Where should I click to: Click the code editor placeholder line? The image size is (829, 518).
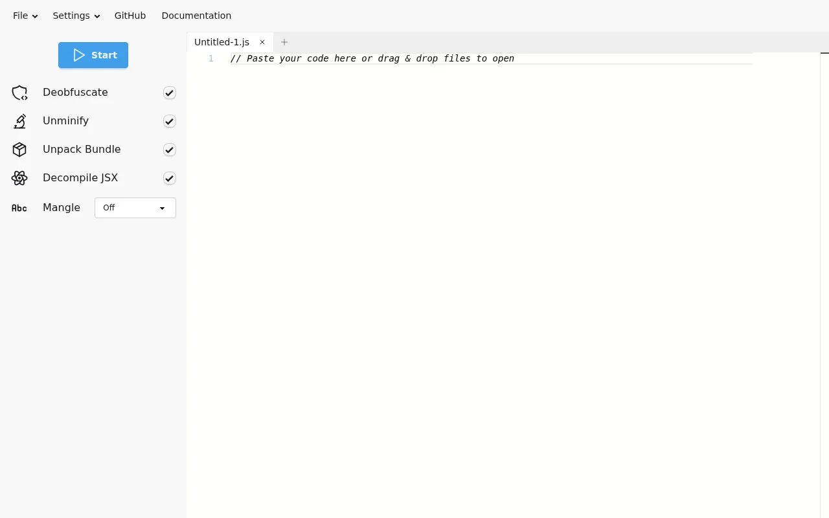pyautogui.click(x=372, y=58)
